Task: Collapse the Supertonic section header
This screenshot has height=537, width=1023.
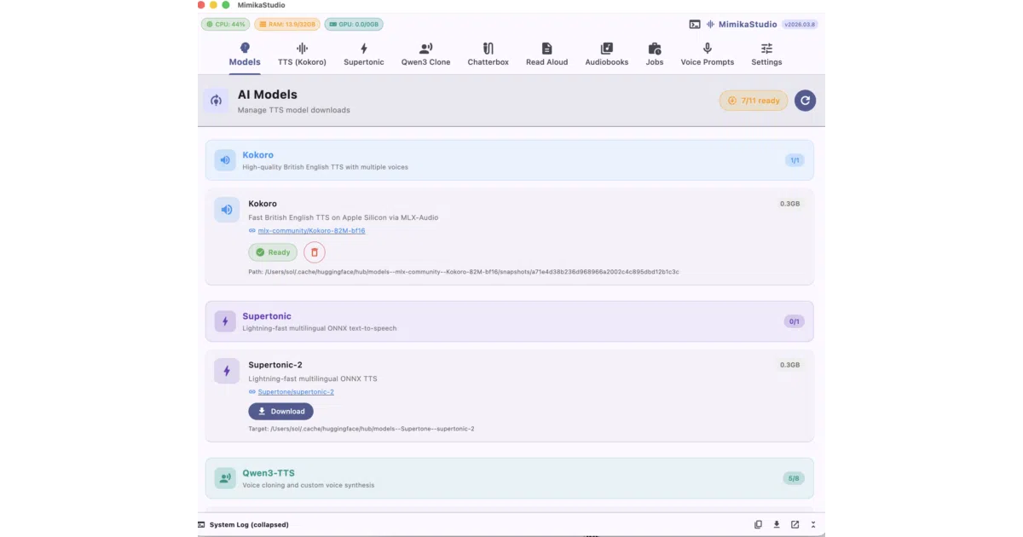Action: point(510,321)
